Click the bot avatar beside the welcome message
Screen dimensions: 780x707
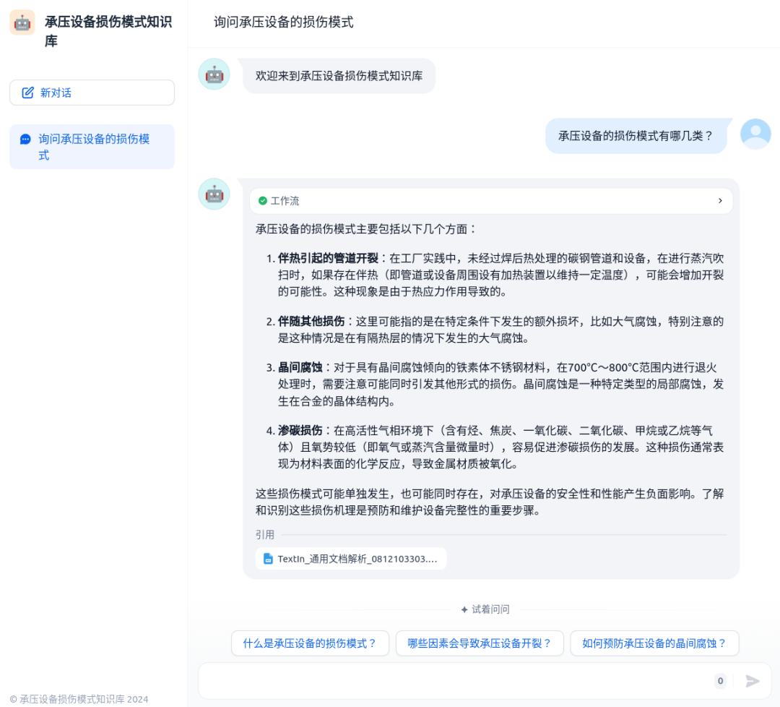coord(214,74)
